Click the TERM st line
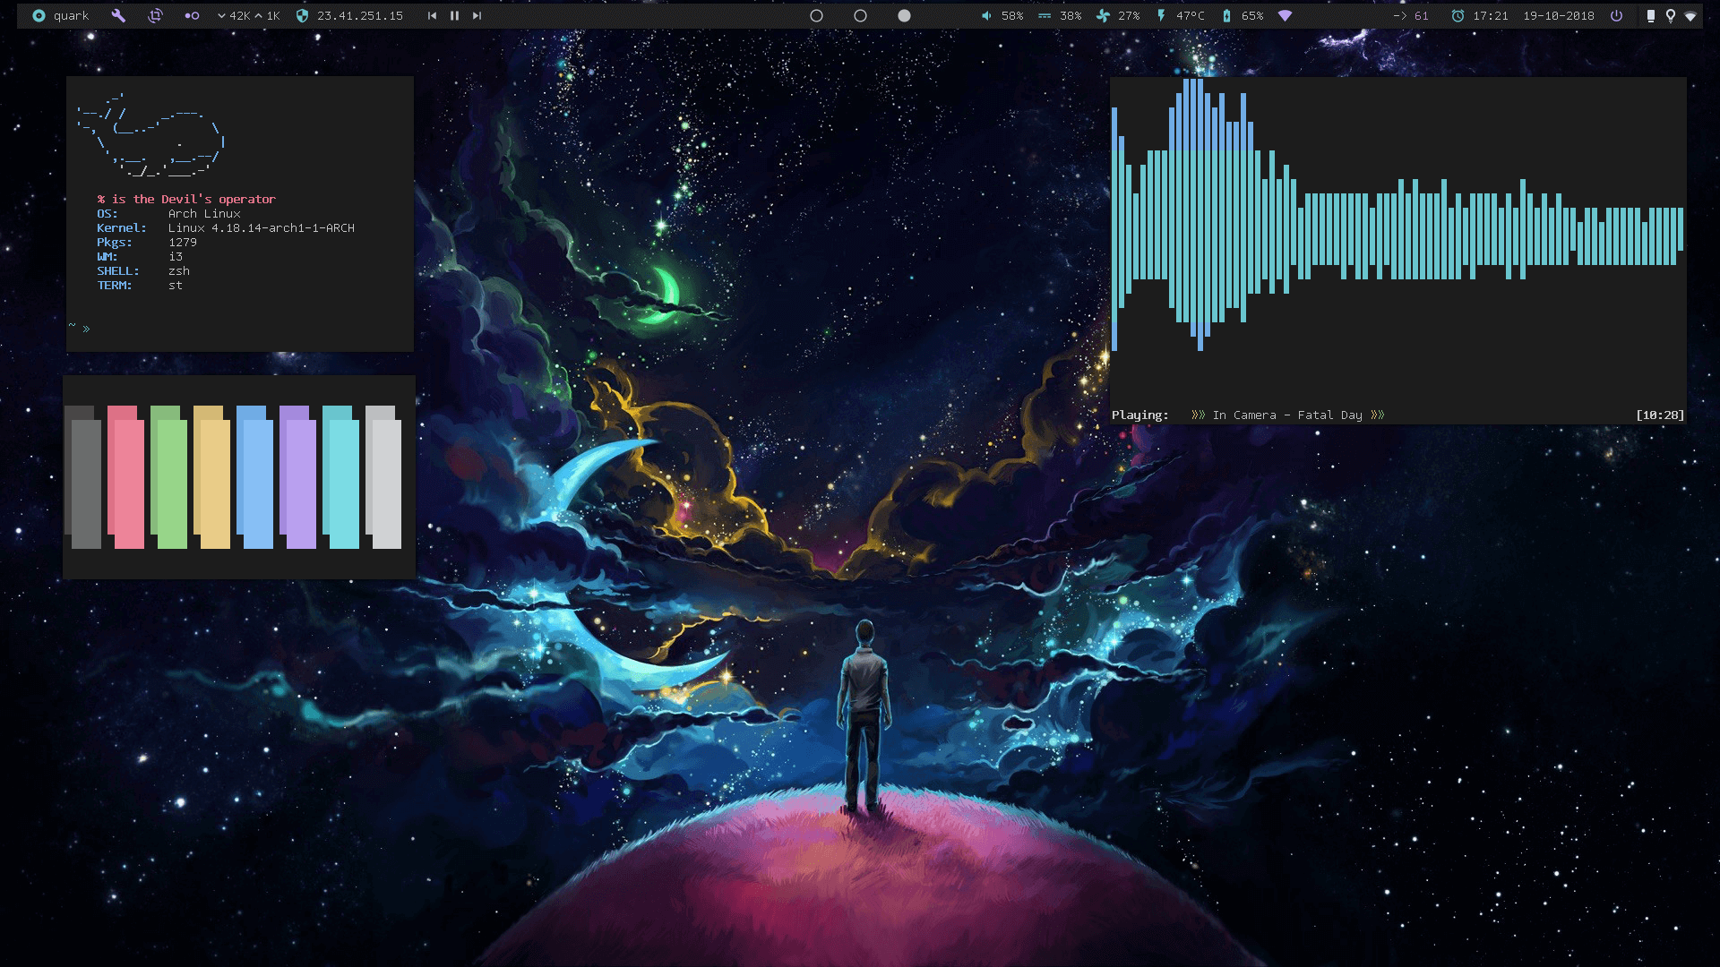The image size is (1720, 967). coord(140,286)
